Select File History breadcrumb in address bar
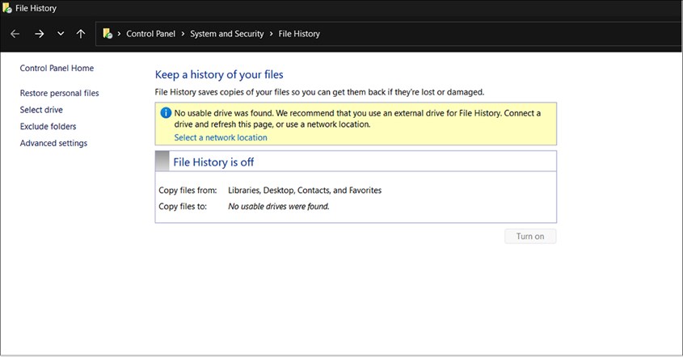The height and width of the screenshot is (357, 683). point(299,34)
